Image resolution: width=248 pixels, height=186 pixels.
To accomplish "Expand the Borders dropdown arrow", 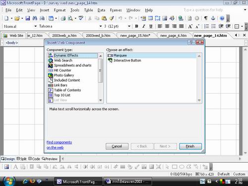I will tap(242, 26).
